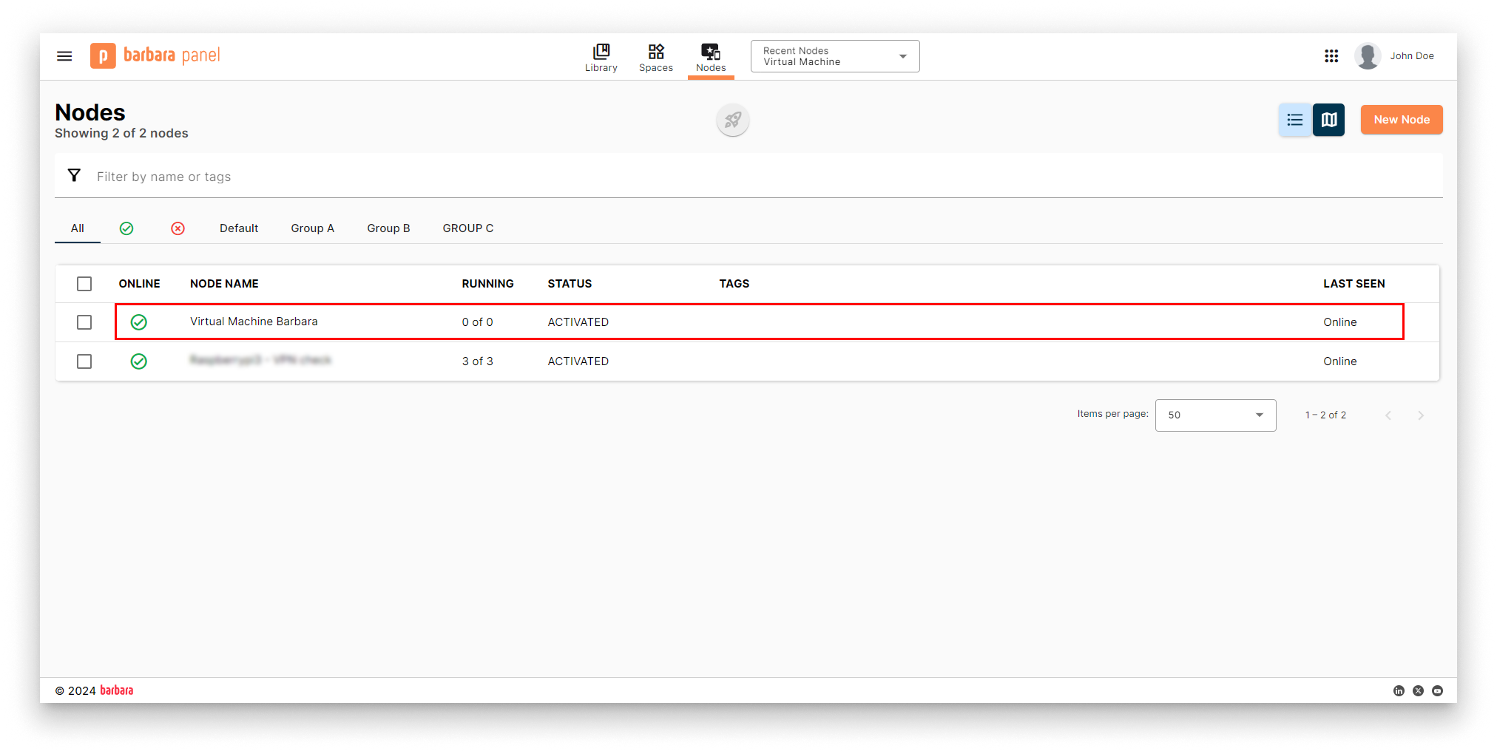The width and height of the screenshot is (1497, 751).
Task: Tick the second node row checkbox
Action: (x=84, y=361)
